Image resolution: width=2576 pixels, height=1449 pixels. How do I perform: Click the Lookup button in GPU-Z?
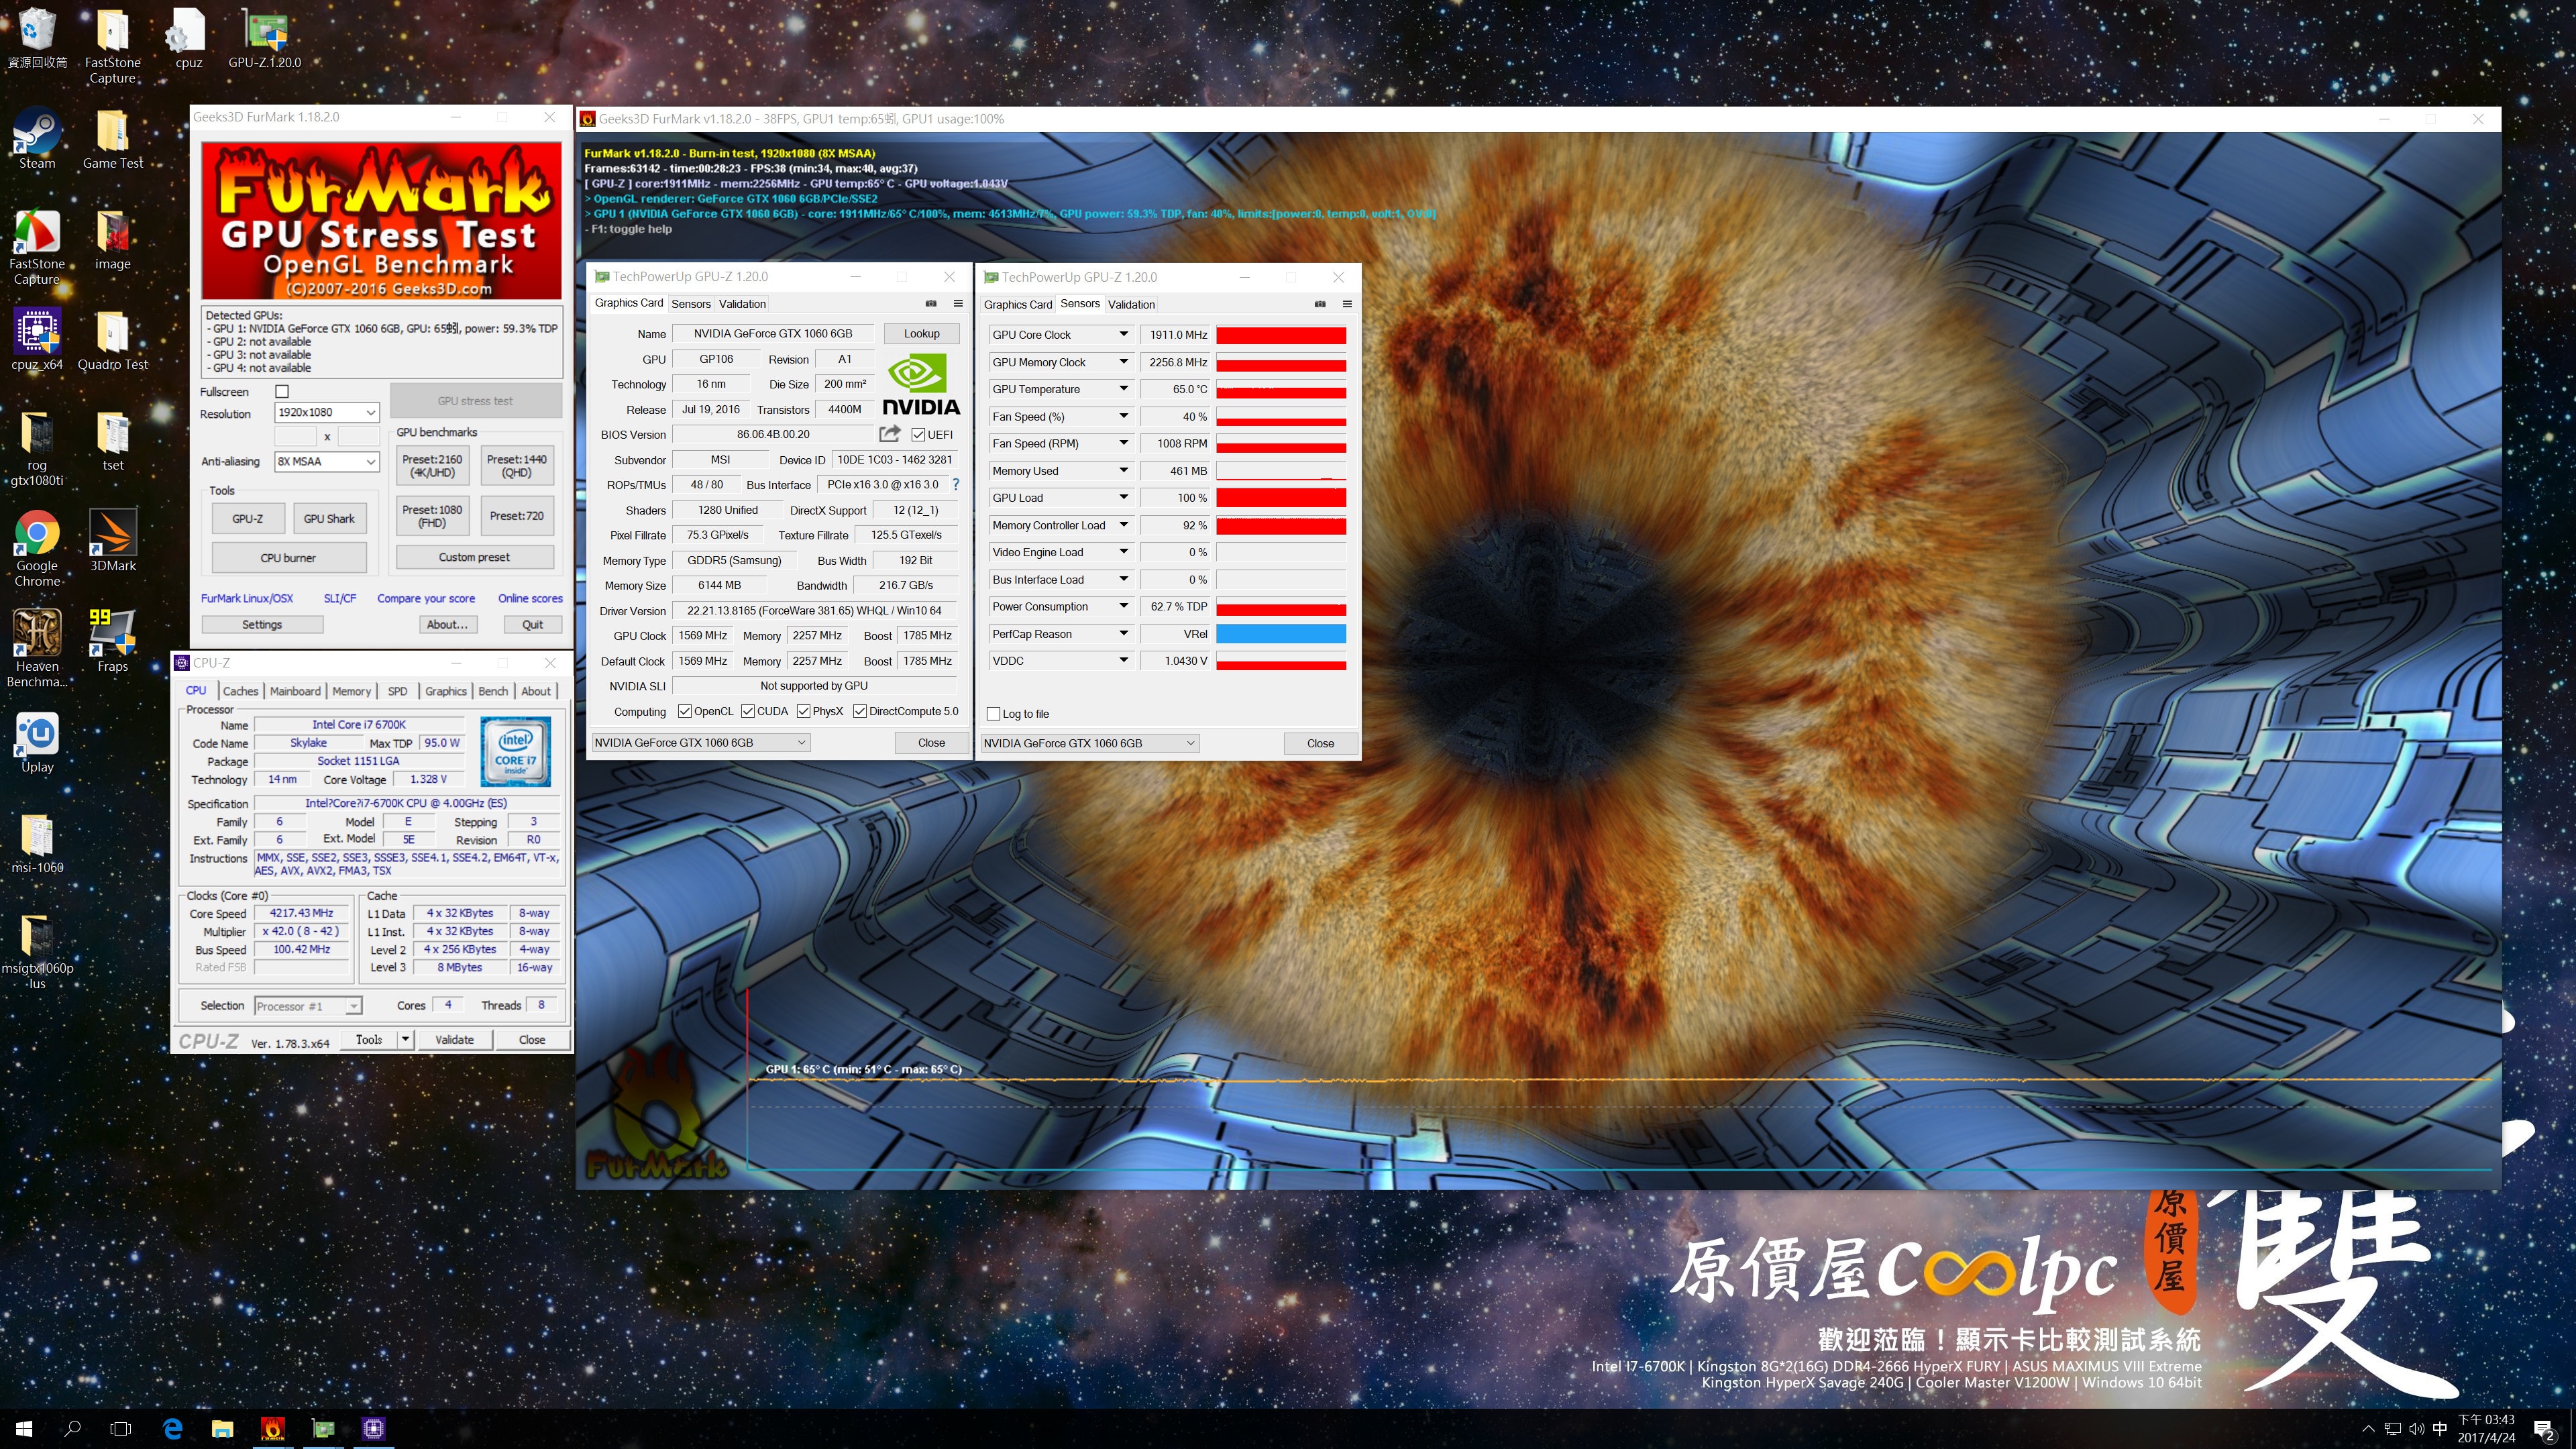click(921, 333)
